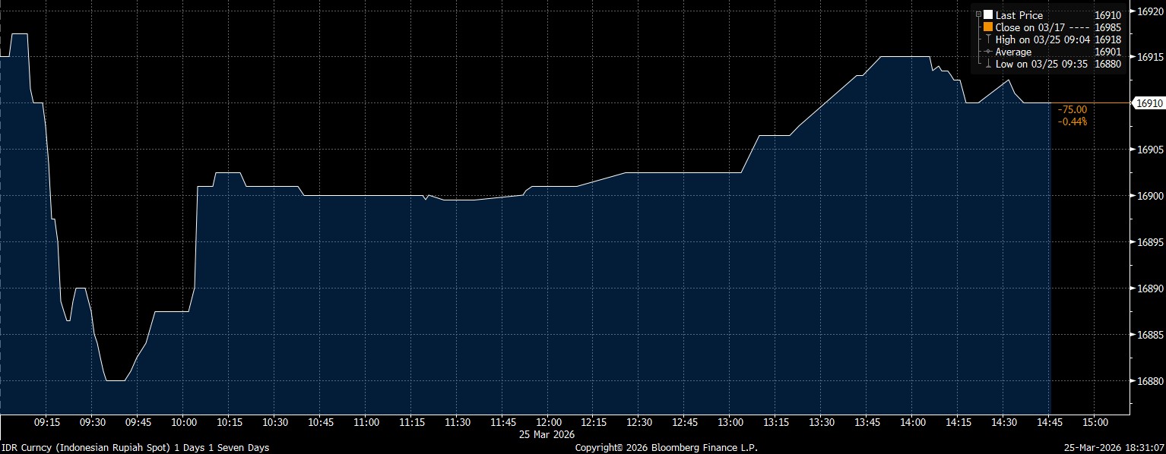Click the High marker icon in legend
This screenshot has height=454, width=1166.
pyautogui.click(x=987, y=39)
